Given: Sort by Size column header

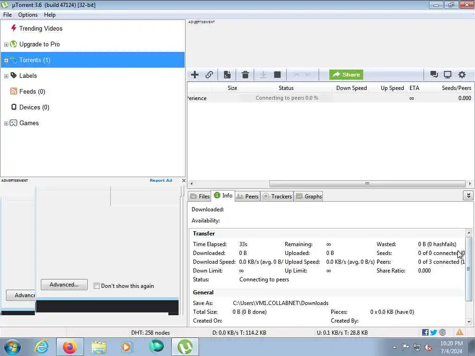Looking at the screenshot, I should (232, 88).
